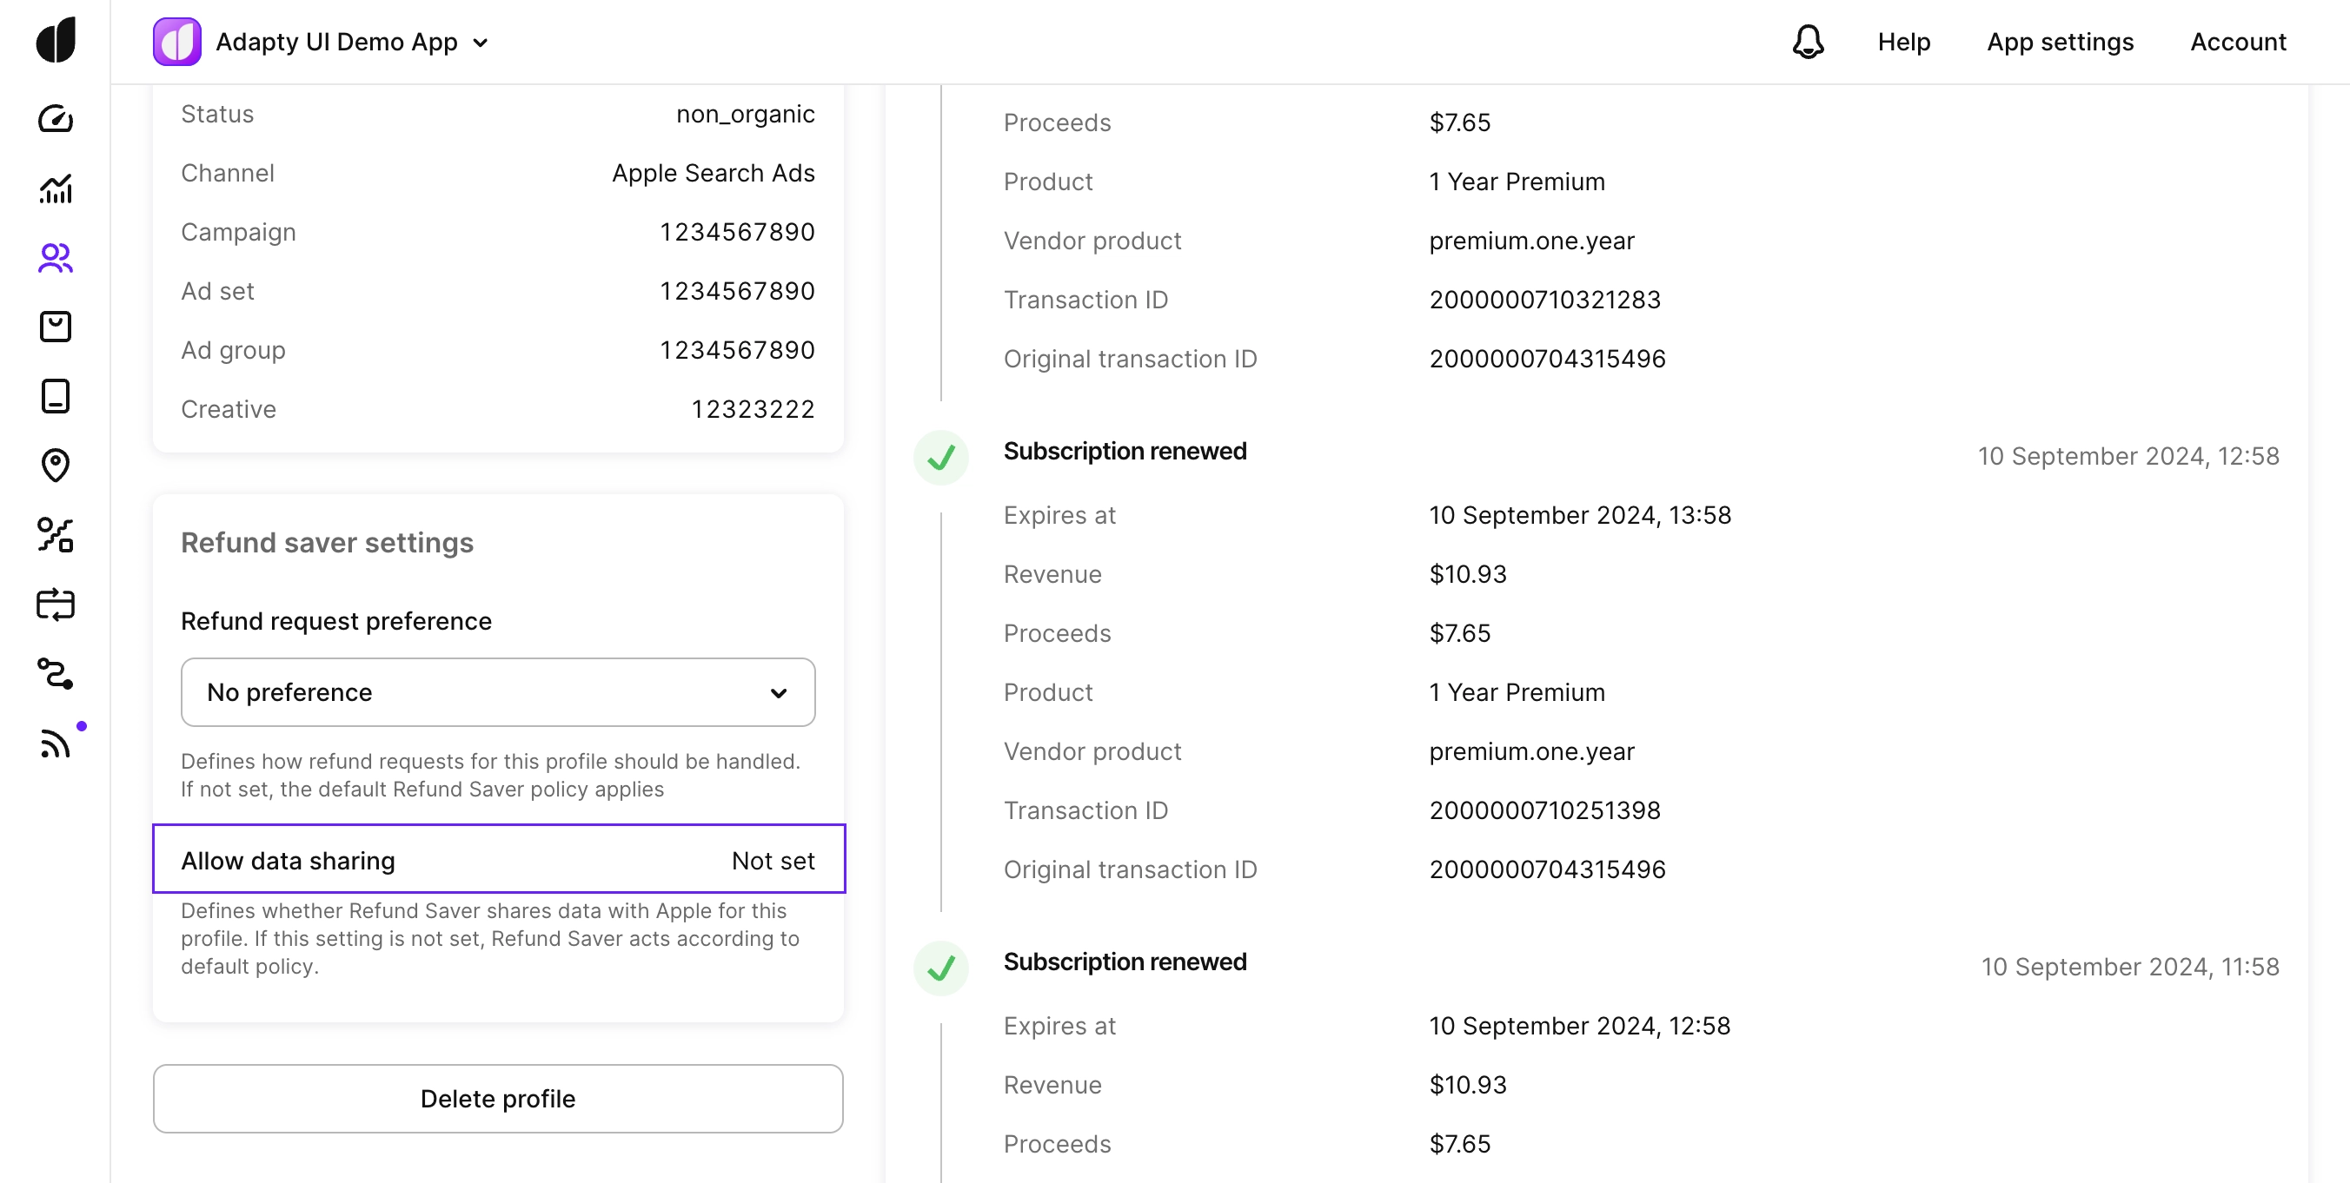
Task: Open the Refund request preference dropdown
Action: point(498,691)
